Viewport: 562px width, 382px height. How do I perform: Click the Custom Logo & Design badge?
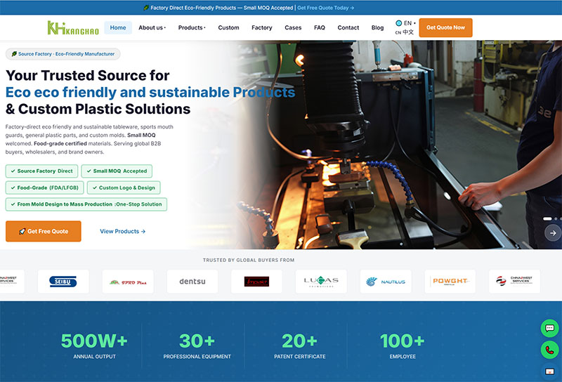click(124, 187)
